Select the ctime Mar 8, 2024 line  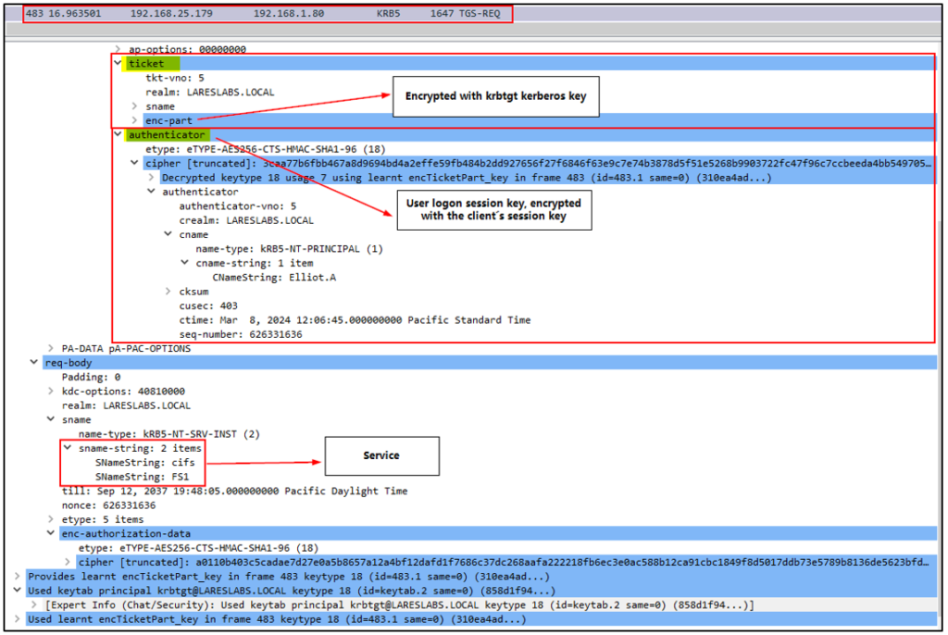tap(355, 320)
